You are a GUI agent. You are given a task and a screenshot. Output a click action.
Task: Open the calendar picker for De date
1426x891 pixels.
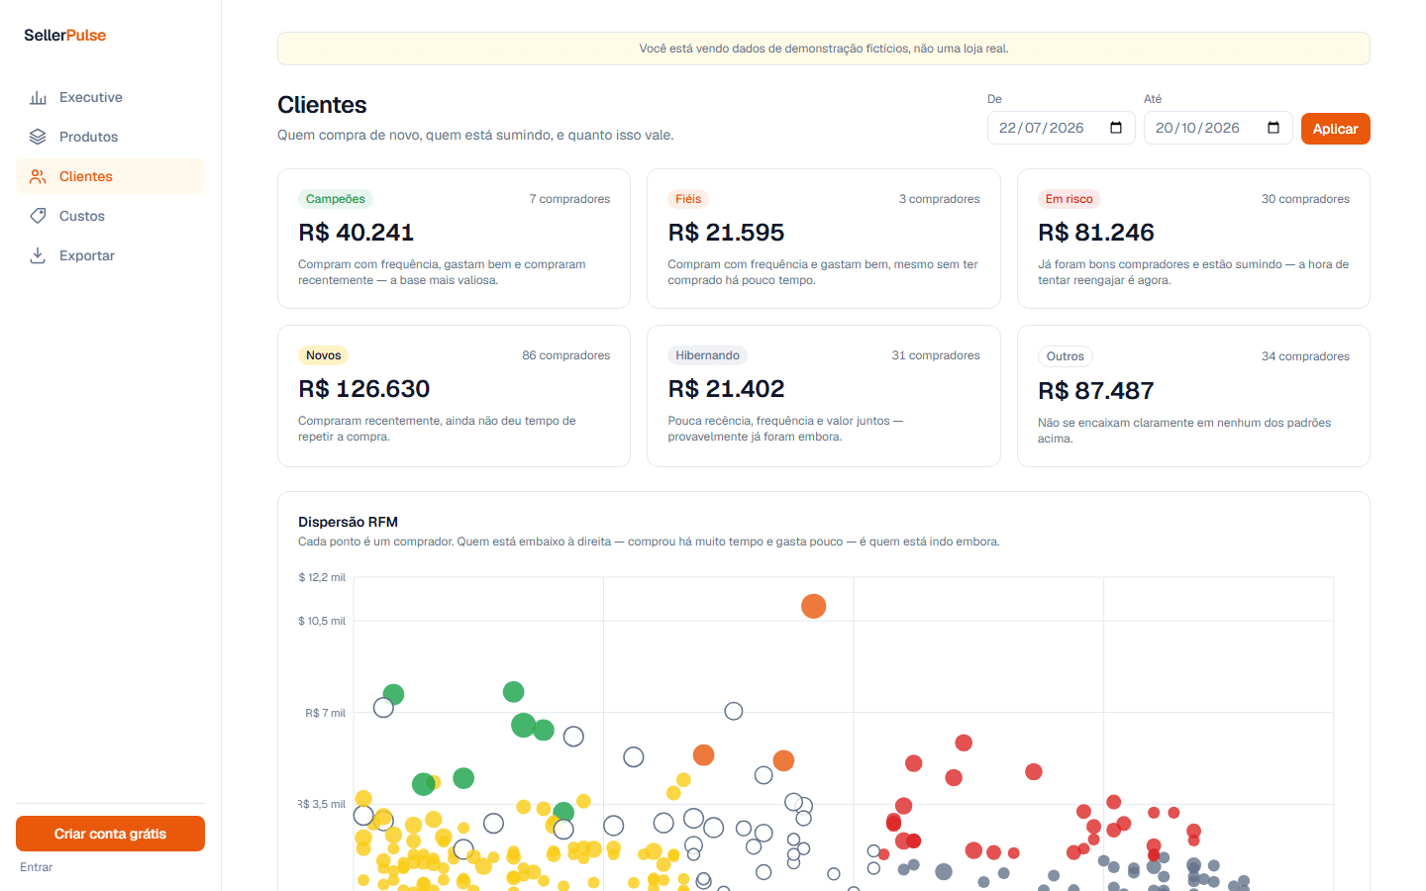pos(1116,128)
